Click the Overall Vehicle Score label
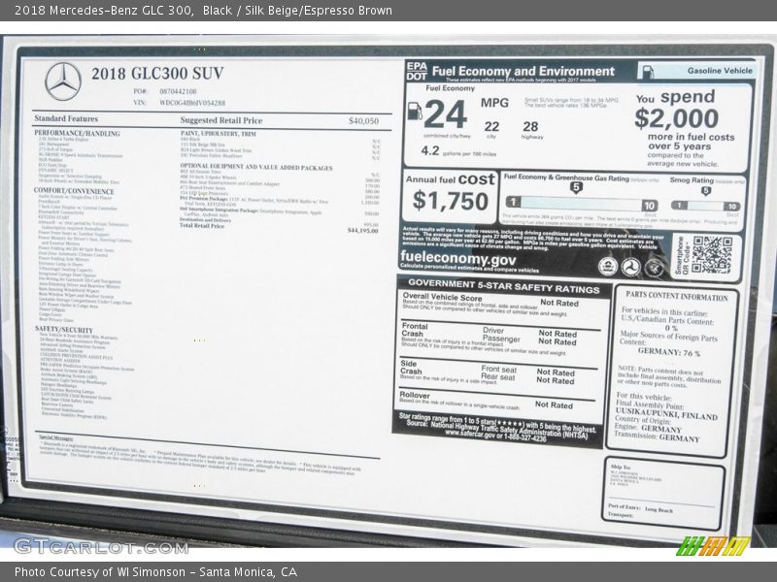Viewport: 777px width, 582px height. (x=442, y=297)
